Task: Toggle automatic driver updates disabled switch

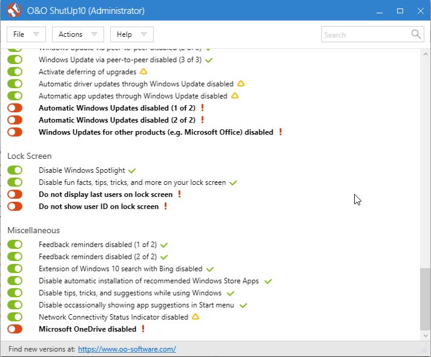Action: point(15,83)
